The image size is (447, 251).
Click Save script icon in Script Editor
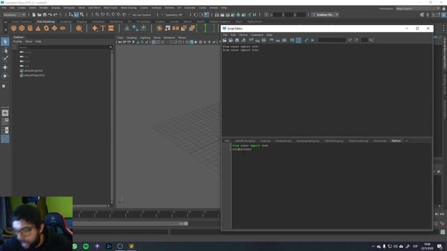pyautogui.click(x=237, y=40)
